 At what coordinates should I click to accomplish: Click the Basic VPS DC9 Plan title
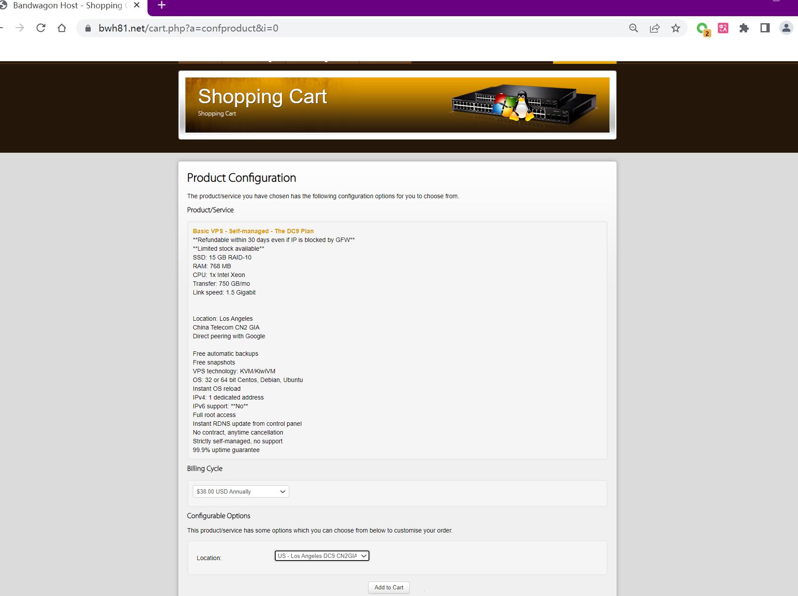point(253,231)
